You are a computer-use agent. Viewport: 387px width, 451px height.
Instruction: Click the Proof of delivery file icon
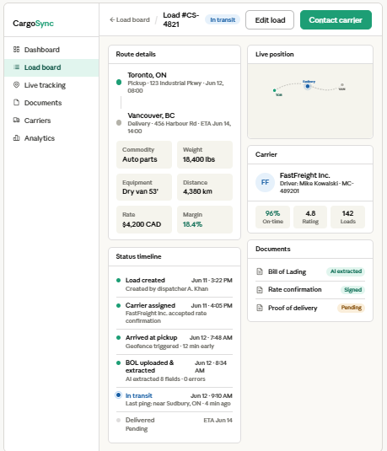coord(260,308)
